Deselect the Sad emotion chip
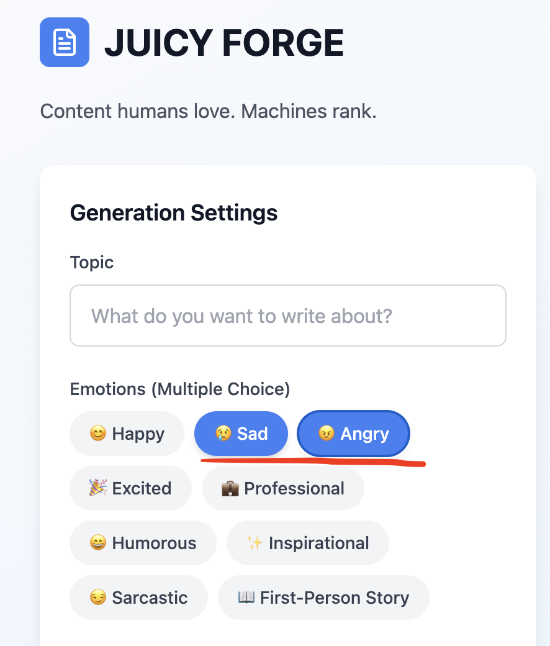This screenshot has height=646, width=550. tap(241, 434)
